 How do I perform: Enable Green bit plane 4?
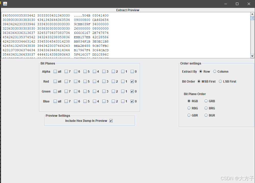tap(95, 91)
